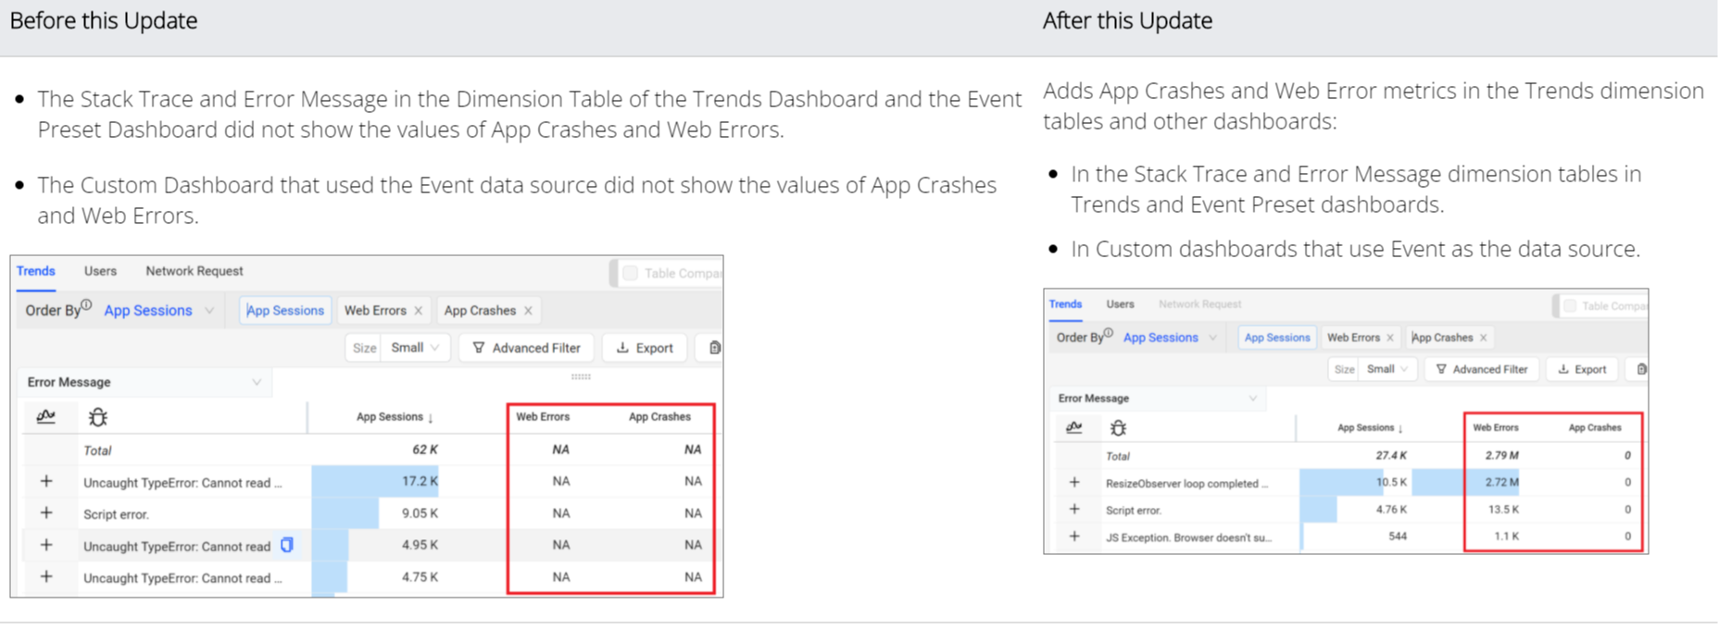Click the trend chart icon in left table
This screenshot has height=629, width=1719.
click(45, 417)
